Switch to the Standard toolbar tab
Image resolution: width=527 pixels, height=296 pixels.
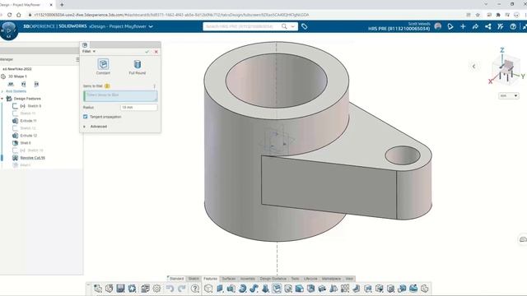point(176,279)
